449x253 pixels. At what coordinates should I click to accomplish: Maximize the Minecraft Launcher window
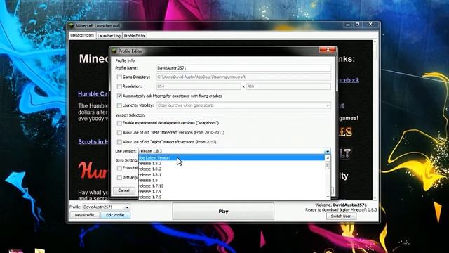357,25
